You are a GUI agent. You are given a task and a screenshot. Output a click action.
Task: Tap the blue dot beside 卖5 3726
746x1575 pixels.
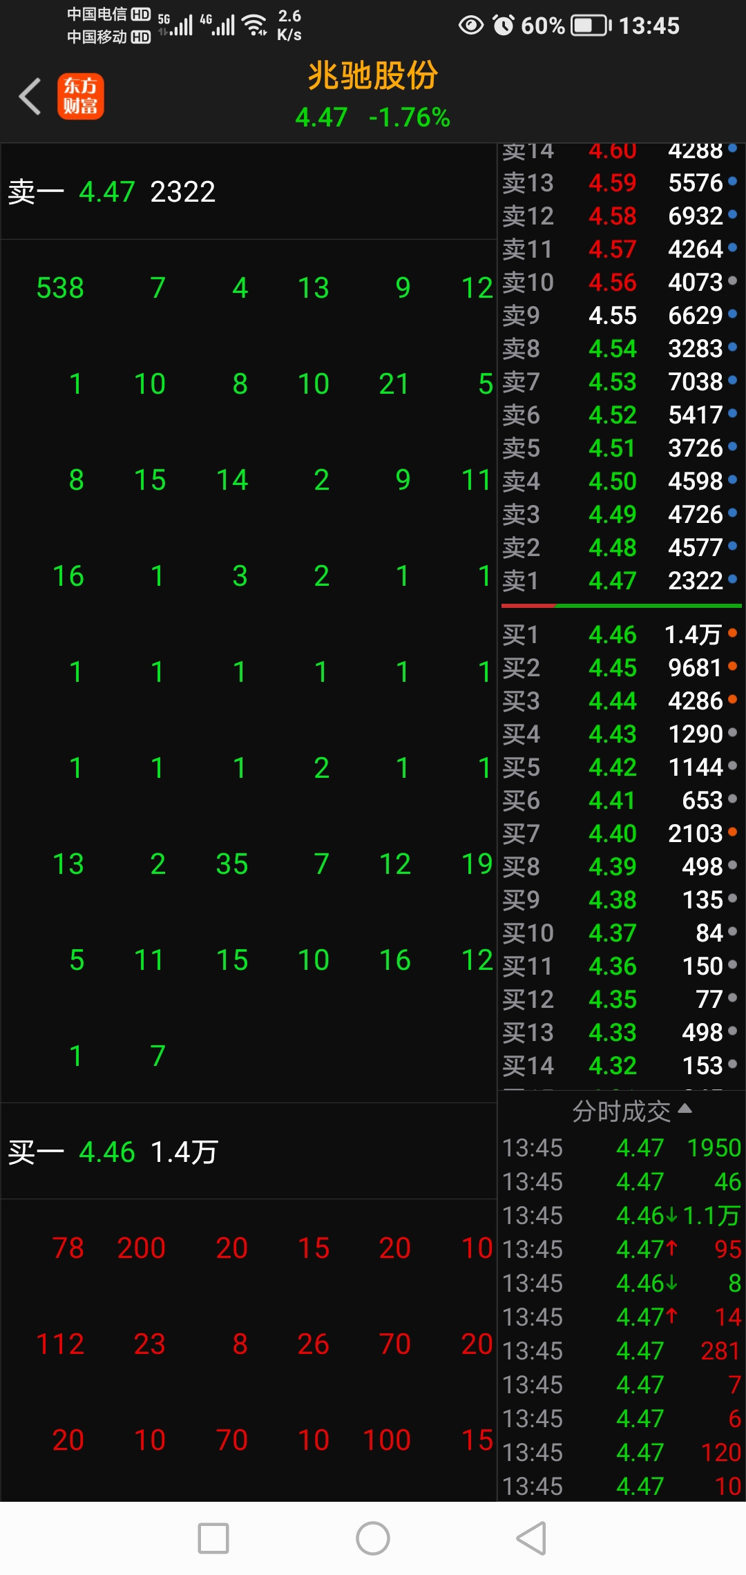pyautogui.click(x=732, y=447)
